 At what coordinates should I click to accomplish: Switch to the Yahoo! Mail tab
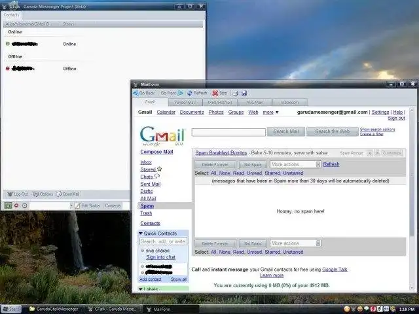(185, 102)
